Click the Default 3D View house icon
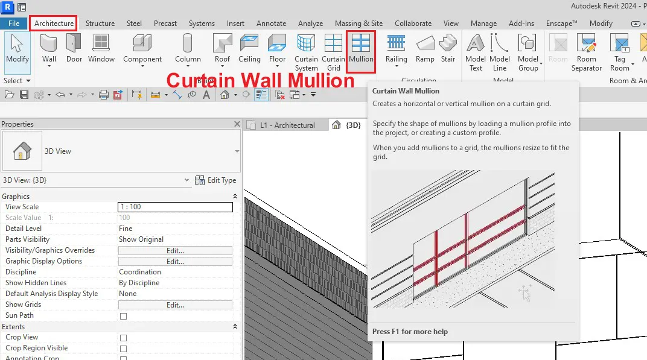This screenshot has width=647, height=360. [225, 95]
